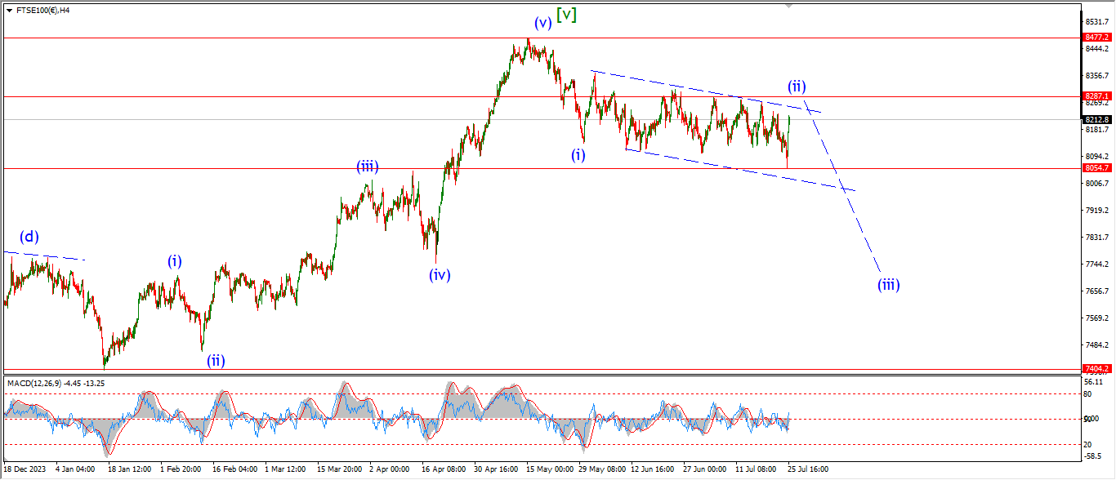Viewport: 1116px width, 480px height.
Task: Click the projected (iii) label below dashed line
Action: [x=888, y=285]
